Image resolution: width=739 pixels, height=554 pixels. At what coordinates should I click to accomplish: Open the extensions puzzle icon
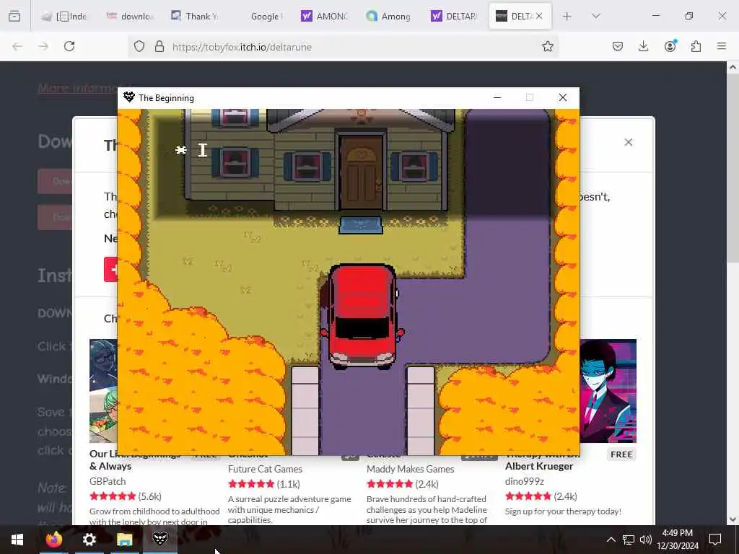pyautogui.click(x=696, y=46)
